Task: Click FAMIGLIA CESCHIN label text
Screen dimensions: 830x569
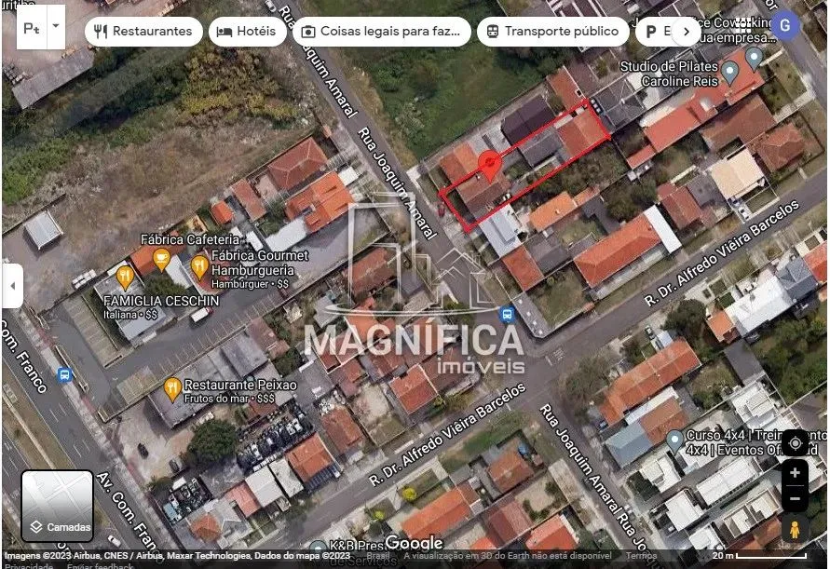Action: [161, 301]
